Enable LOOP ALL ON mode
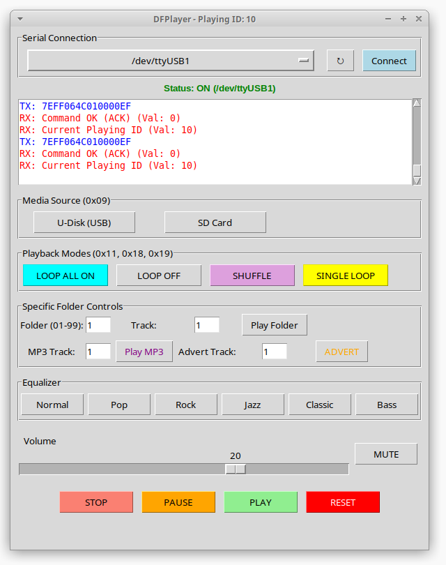 (66, 276)
